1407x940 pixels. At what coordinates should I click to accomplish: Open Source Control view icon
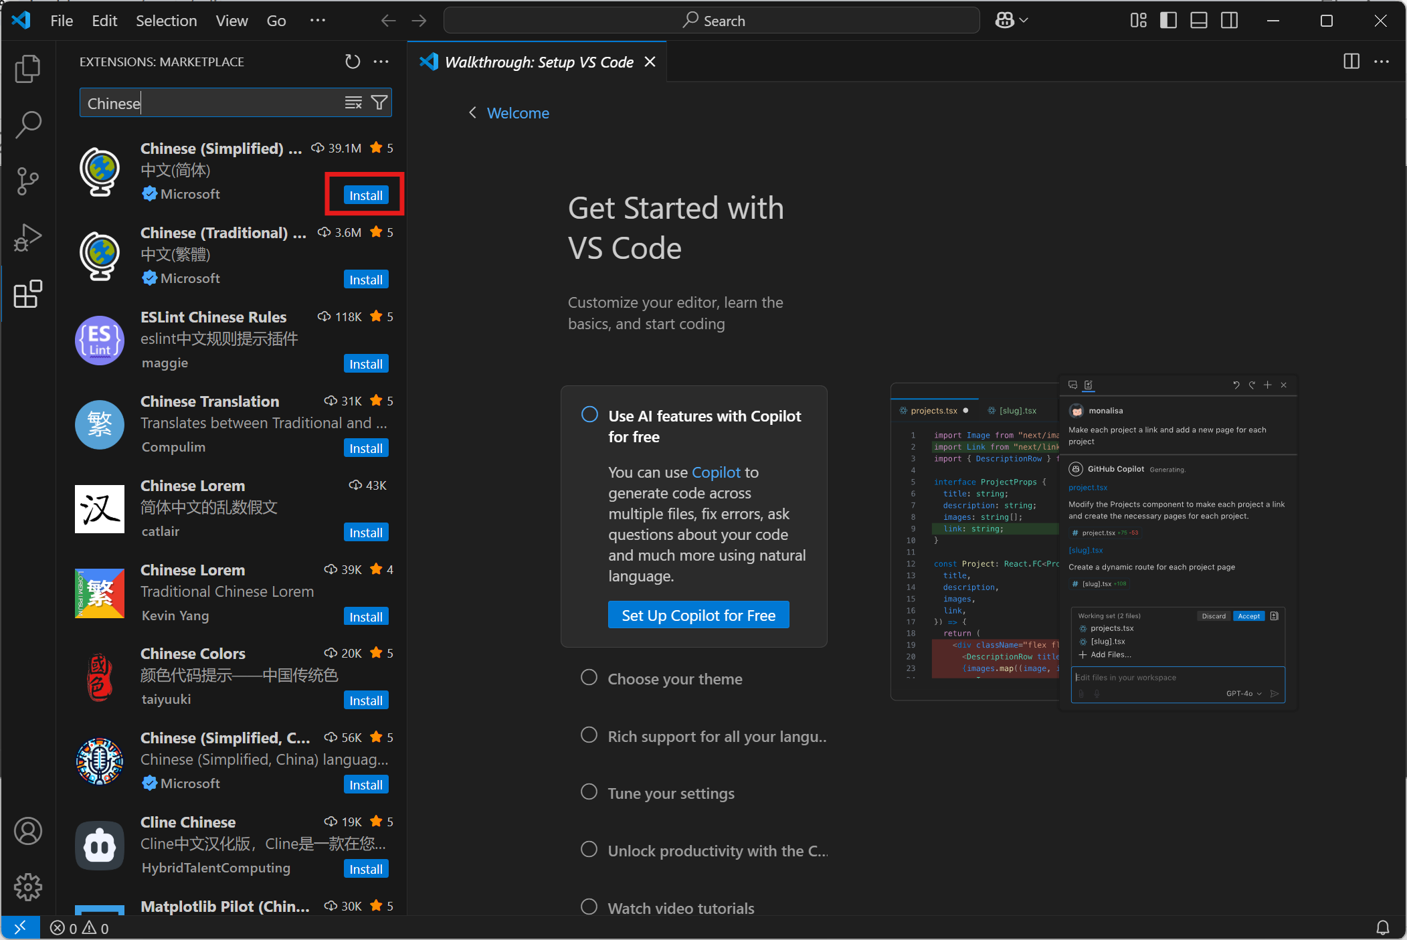click(x=27, y=181)
